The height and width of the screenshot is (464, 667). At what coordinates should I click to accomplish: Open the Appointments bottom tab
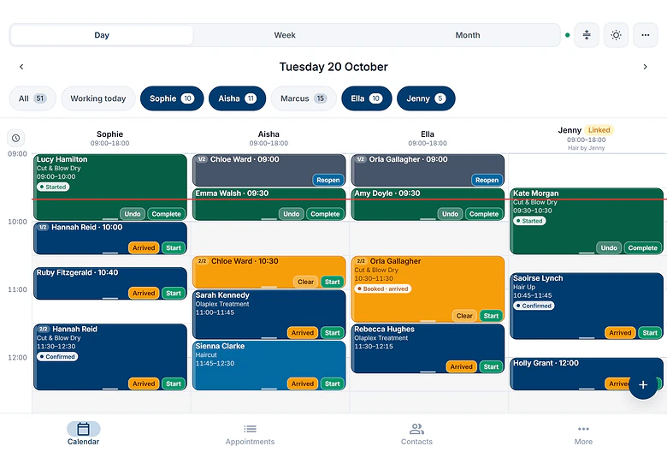[250, 433]
